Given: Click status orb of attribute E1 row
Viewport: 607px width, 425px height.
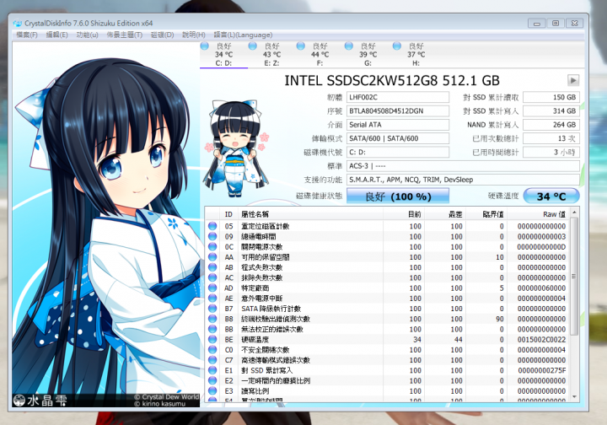Looking at the screenshot, I should point(212,370).
